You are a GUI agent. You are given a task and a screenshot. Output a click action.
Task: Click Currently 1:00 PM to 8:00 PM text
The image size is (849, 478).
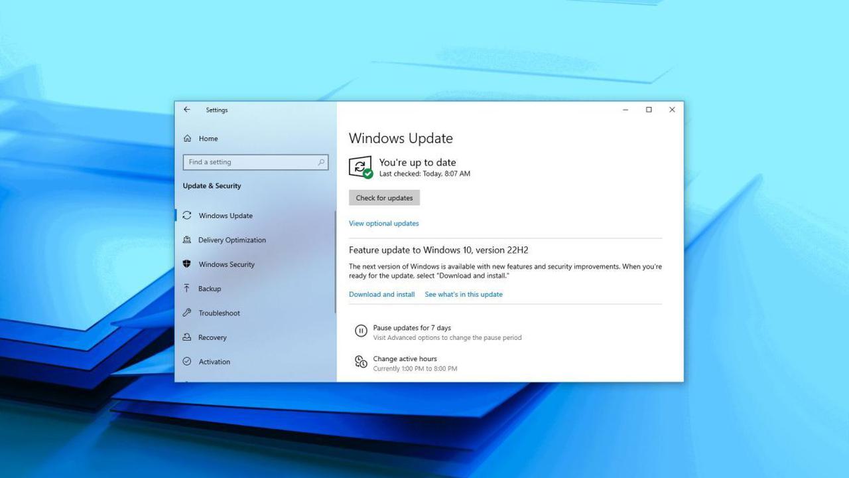coord(415,368)
